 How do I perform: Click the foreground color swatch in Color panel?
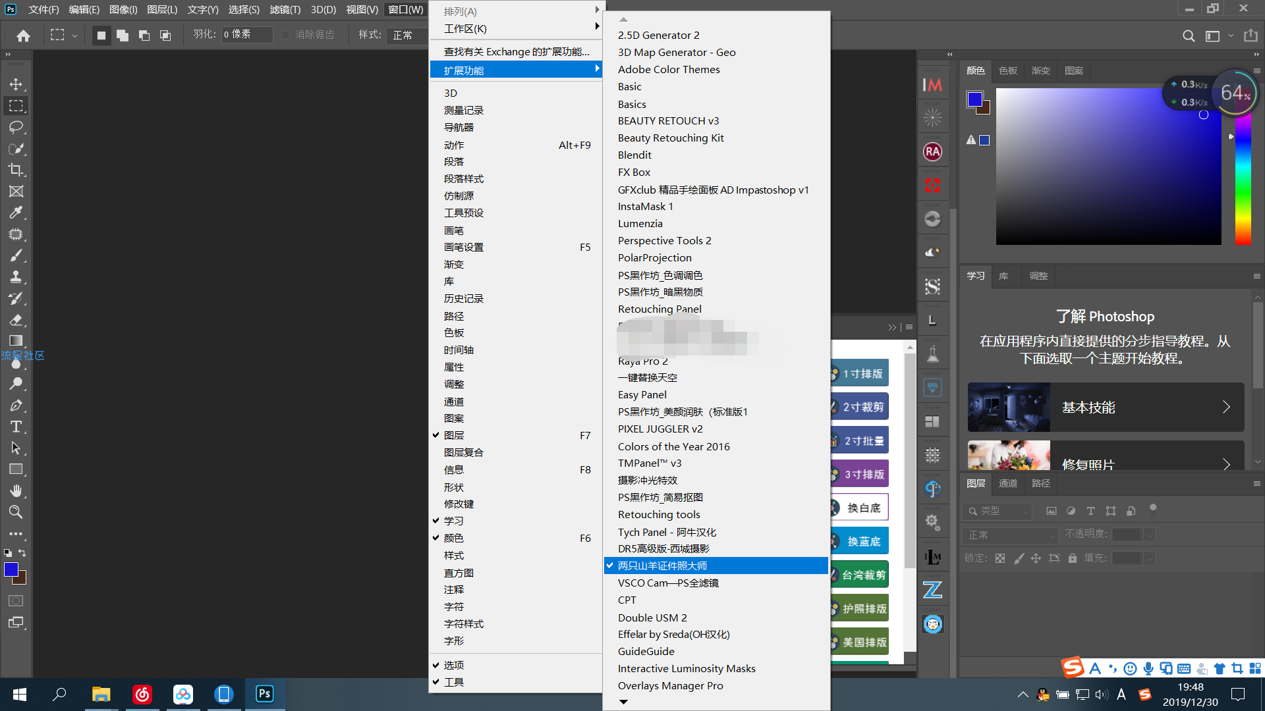974,99
